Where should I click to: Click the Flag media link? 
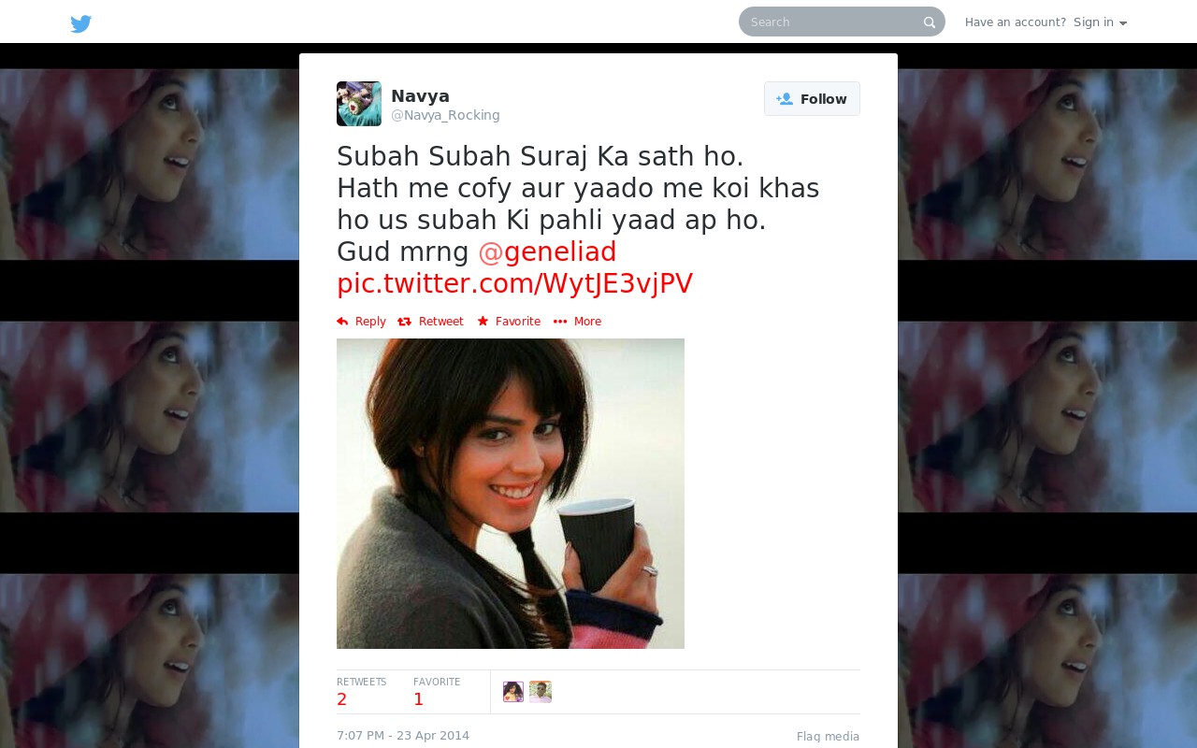pyautogui.click(x=828, y=737)
